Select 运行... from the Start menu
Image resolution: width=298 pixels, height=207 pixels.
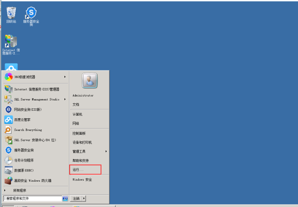tap(86, 169)
